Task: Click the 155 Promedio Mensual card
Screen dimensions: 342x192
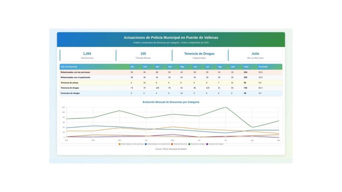Action: coord(143,55)
